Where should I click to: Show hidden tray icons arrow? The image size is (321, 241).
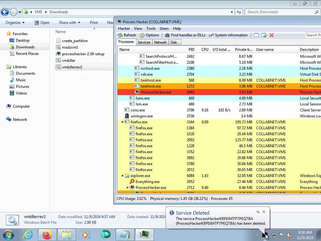pos(257,235)
